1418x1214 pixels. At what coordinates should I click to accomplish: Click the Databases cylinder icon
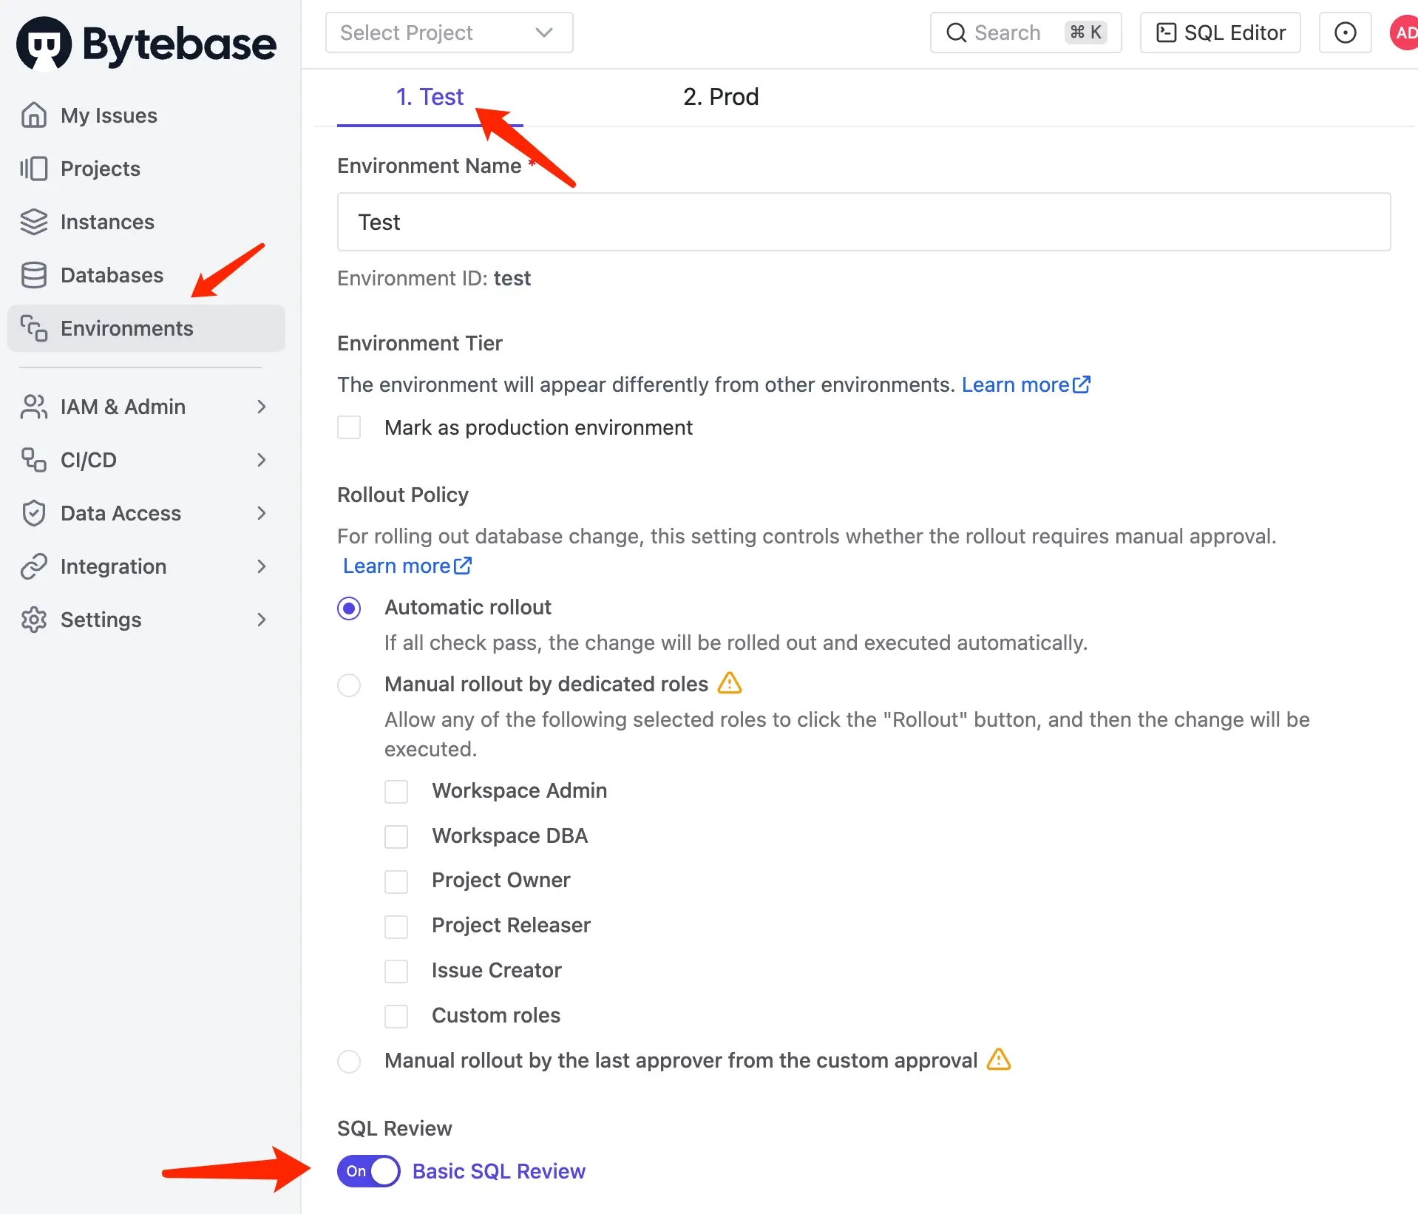pos(34,275)
